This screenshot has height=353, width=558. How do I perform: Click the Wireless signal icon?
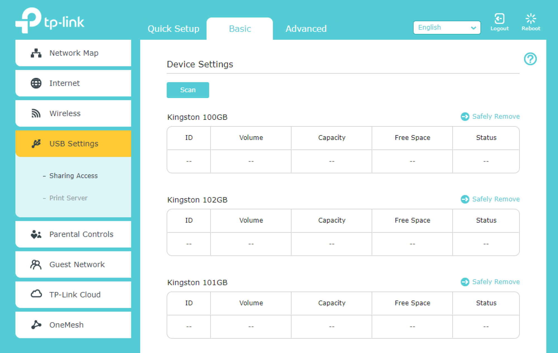pos(36,113)
